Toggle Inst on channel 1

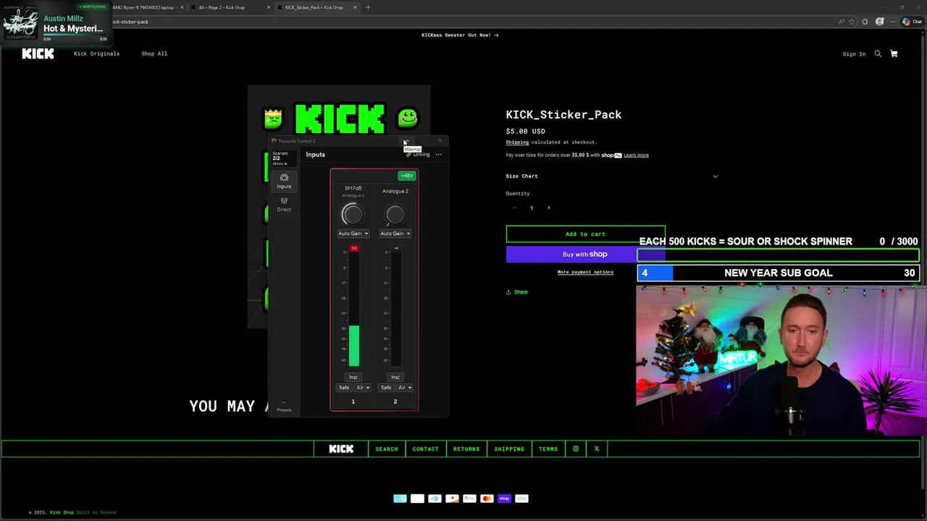pyautogui.click(x=353, y=377)
